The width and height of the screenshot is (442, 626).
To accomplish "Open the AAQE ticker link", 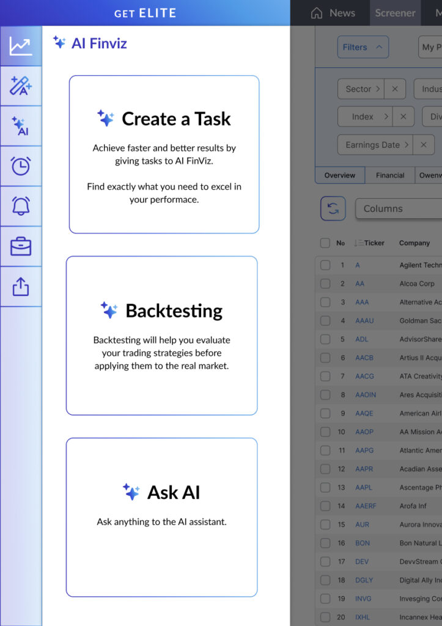I will [364, 413].
